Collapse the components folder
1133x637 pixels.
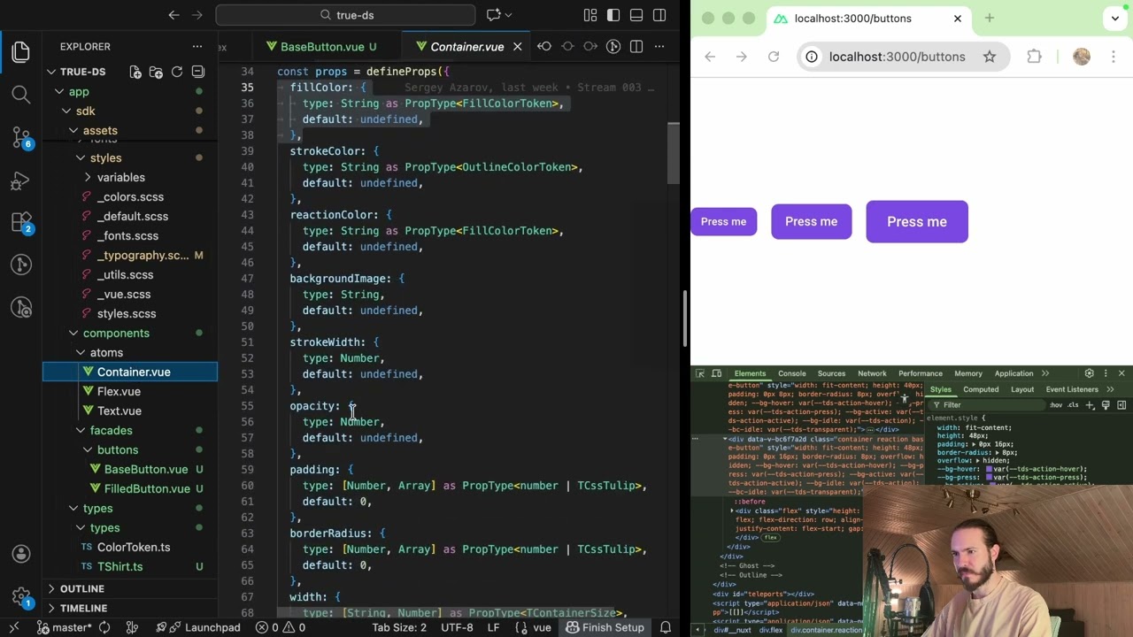click(73, 334)
